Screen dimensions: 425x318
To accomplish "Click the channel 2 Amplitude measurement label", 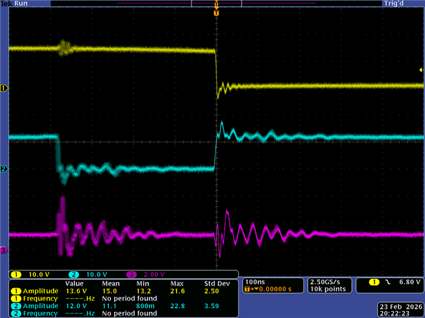I will pos(41,306).
